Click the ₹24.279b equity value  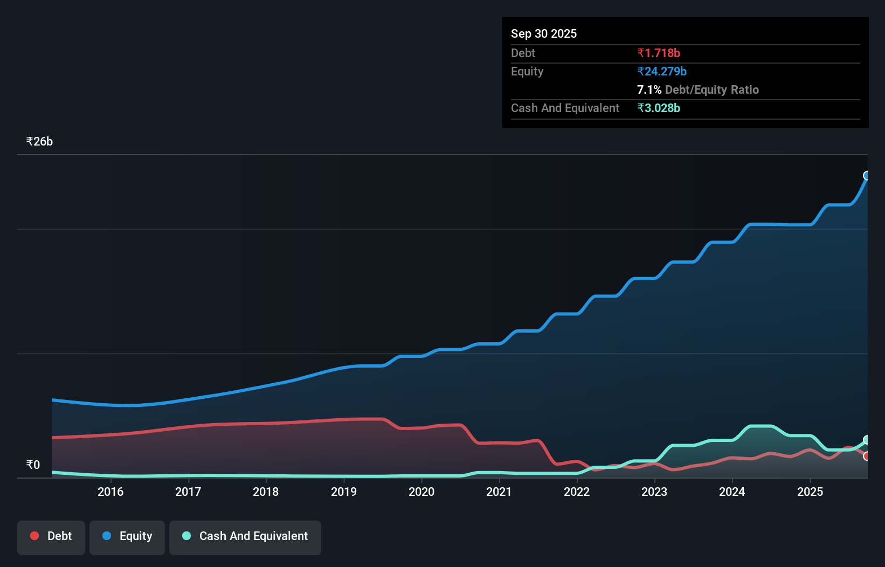pyautogui.click(x=662, y=71)
